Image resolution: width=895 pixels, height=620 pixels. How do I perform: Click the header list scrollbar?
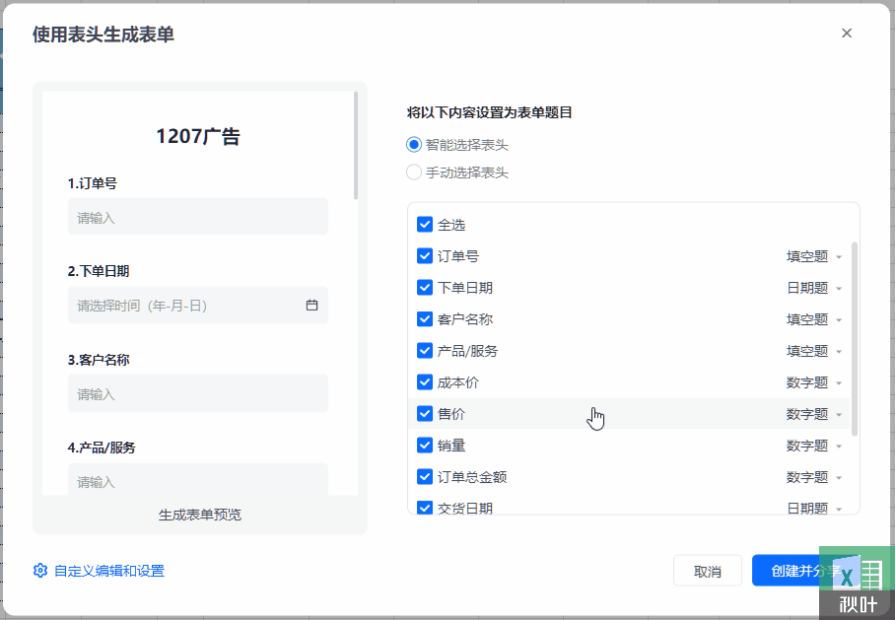click(x=855, y=339)
